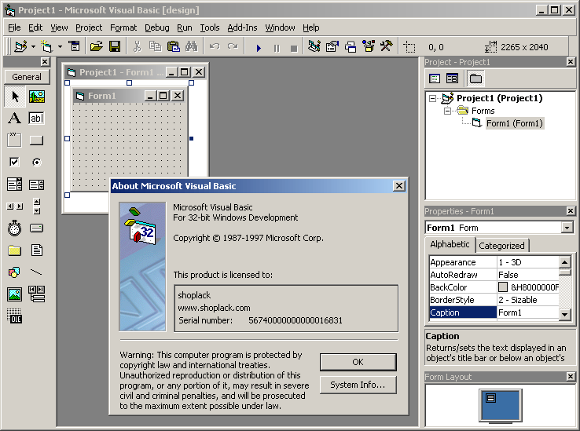The width and height of the screenshot is (580, 431).
Task: Select the Timer control tool
Action: coord(15,228)
